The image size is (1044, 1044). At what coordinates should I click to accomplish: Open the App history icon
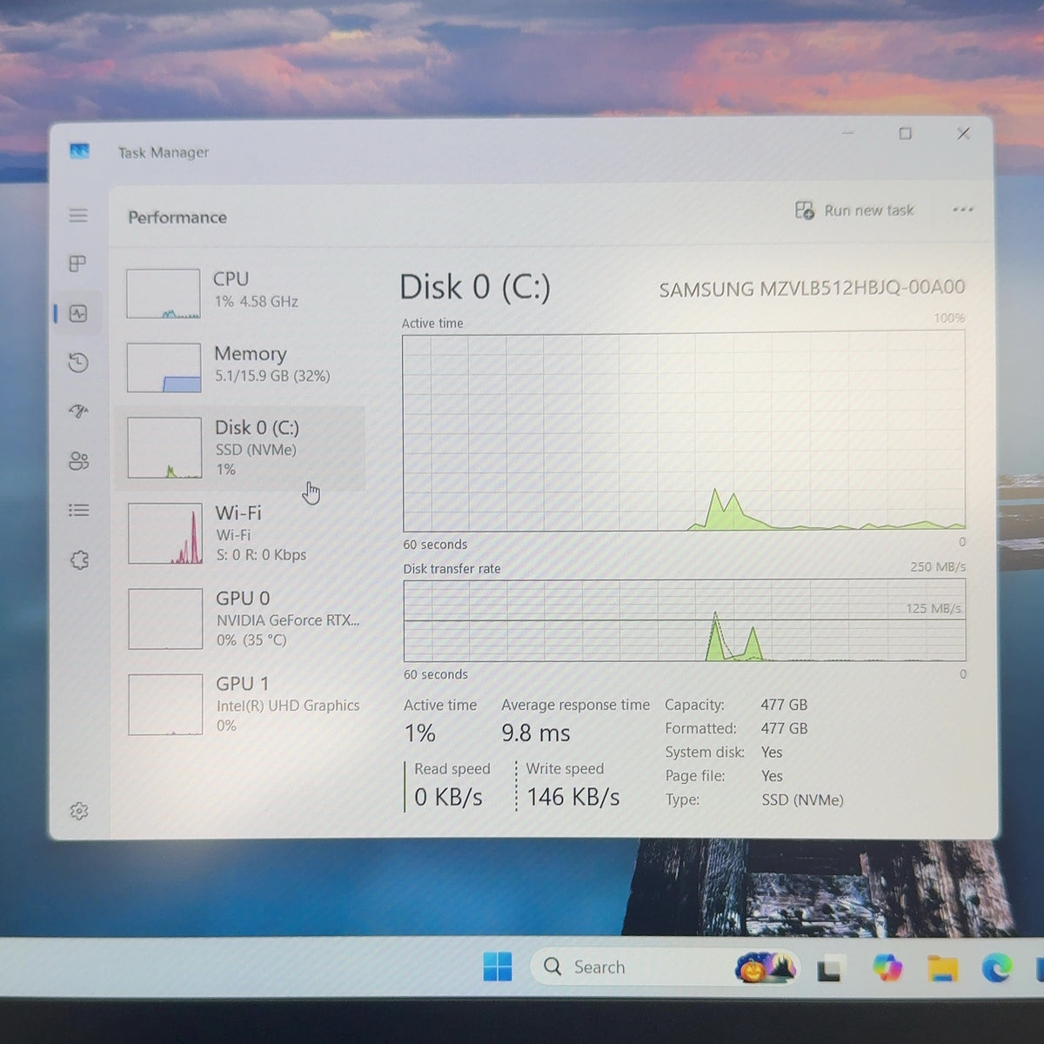pos(78,362)
